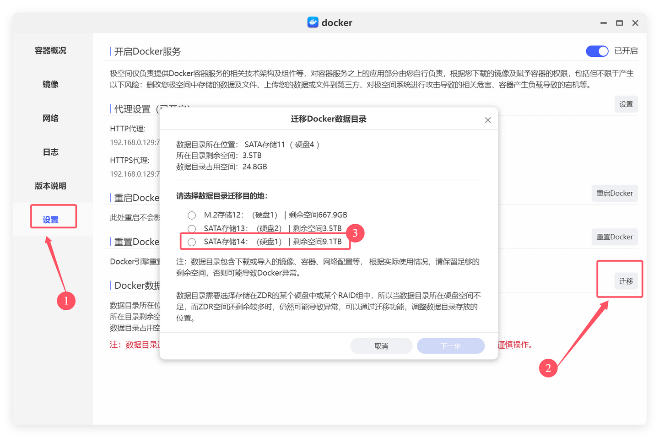Select SATA存储13 as migration destination
The image size is (659, 437).
pos(191,228)
